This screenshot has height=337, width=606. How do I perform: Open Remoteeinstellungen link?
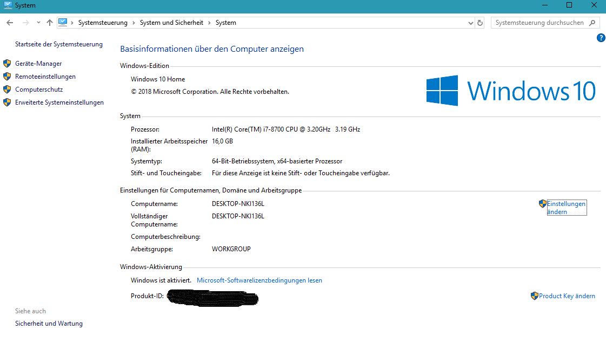click(45, 77)
